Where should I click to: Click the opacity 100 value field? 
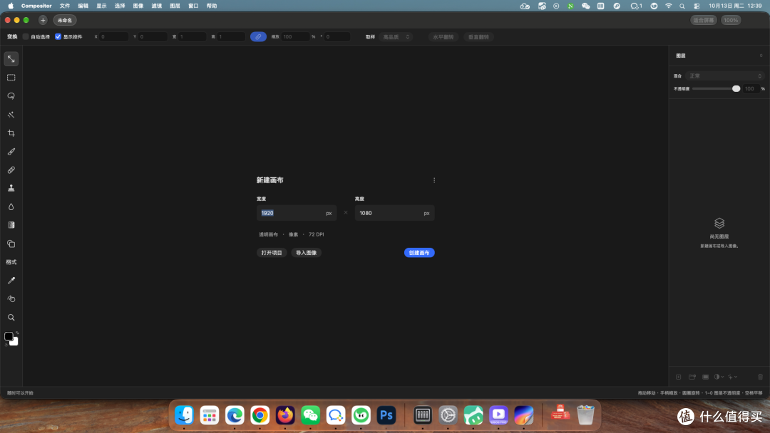(751, 89)
